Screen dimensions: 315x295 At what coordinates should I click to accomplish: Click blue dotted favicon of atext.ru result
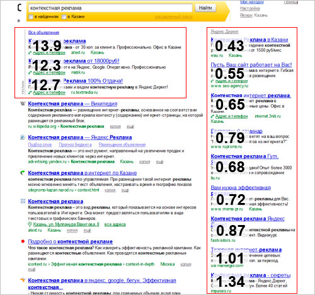[23, 201]
